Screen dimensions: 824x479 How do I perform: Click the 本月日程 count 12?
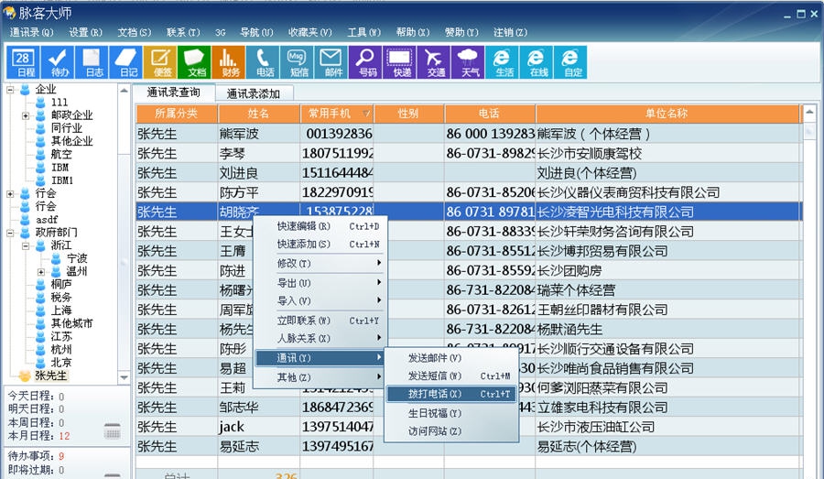click(x=64, y=436)
